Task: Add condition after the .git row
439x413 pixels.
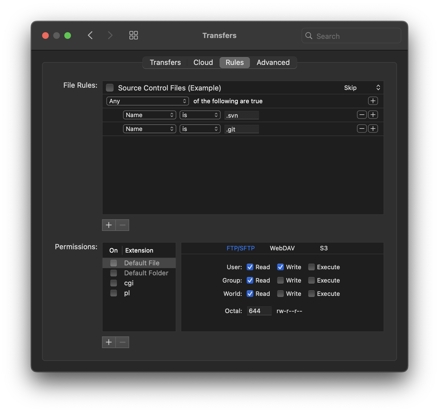Action: pyautogui.click(x=373, y=129)
